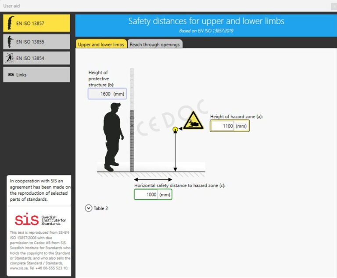Expand the Table 2 section

click(88, 208)
